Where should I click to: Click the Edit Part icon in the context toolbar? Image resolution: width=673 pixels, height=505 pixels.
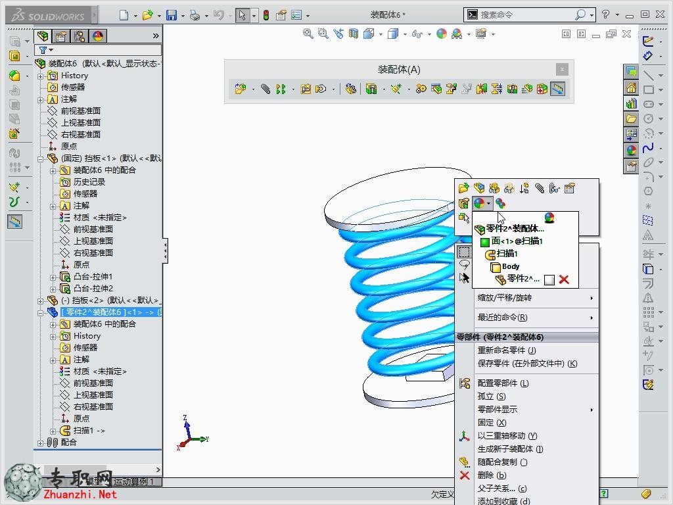[x=479, y=188]
